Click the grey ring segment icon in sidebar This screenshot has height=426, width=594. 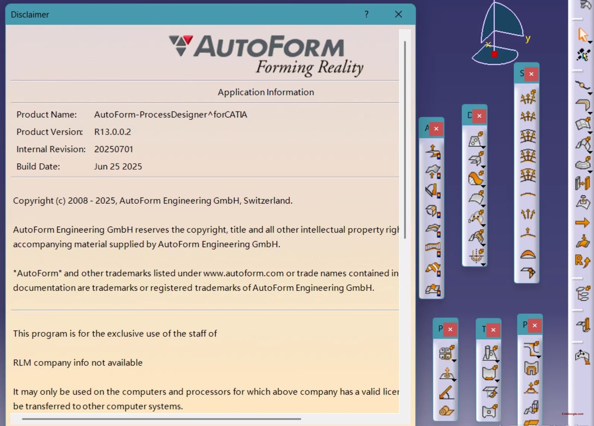tap(583, 163)
